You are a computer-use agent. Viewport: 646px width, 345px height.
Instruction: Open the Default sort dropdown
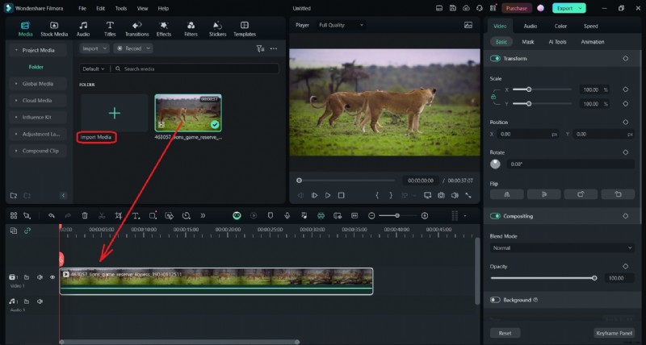(94, 69)
